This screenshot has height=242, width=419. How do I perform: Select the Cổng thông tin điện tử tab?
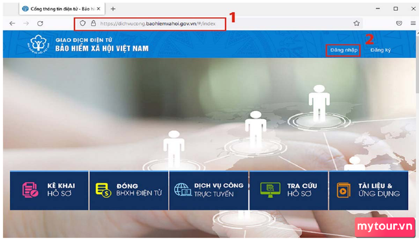(x=62, y=9)
